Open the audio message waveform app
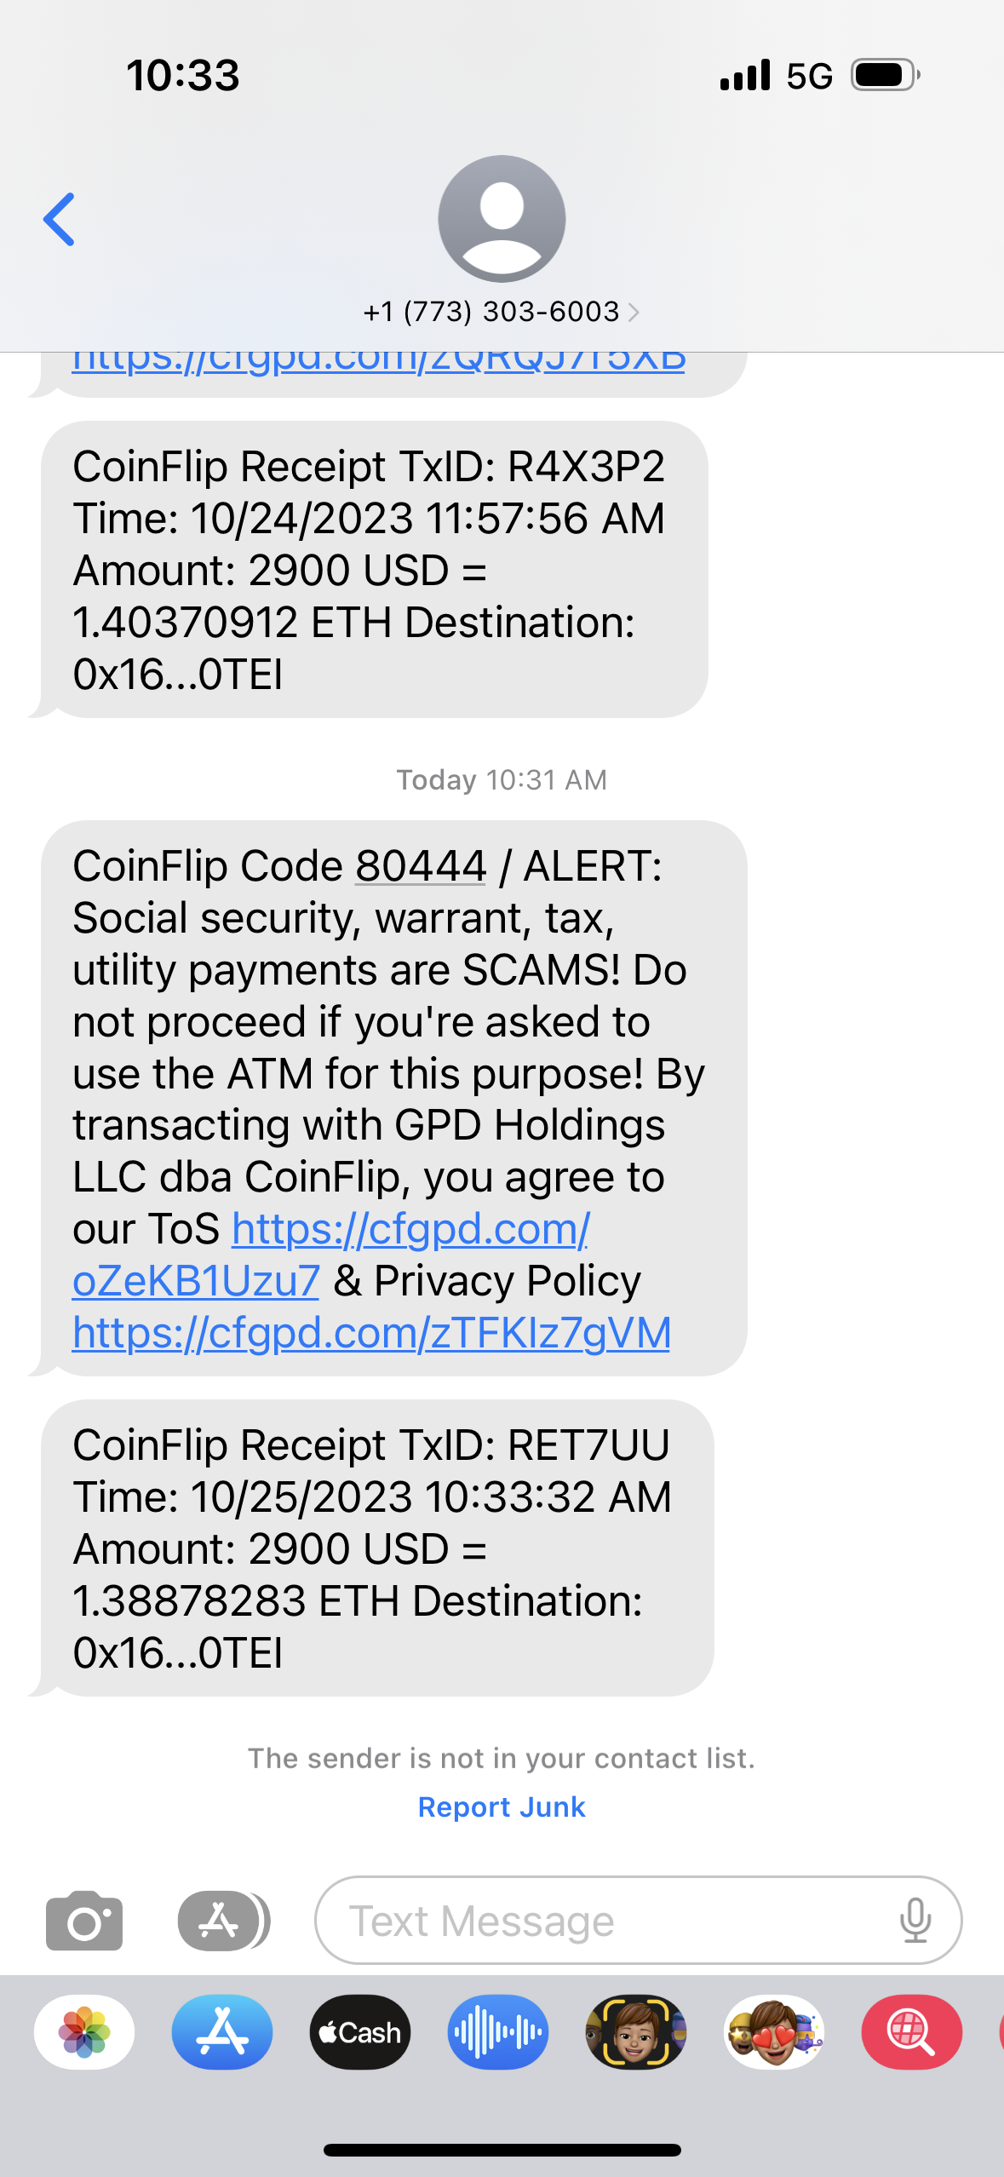The image size is (1004, 2177). pos(498,2032)
